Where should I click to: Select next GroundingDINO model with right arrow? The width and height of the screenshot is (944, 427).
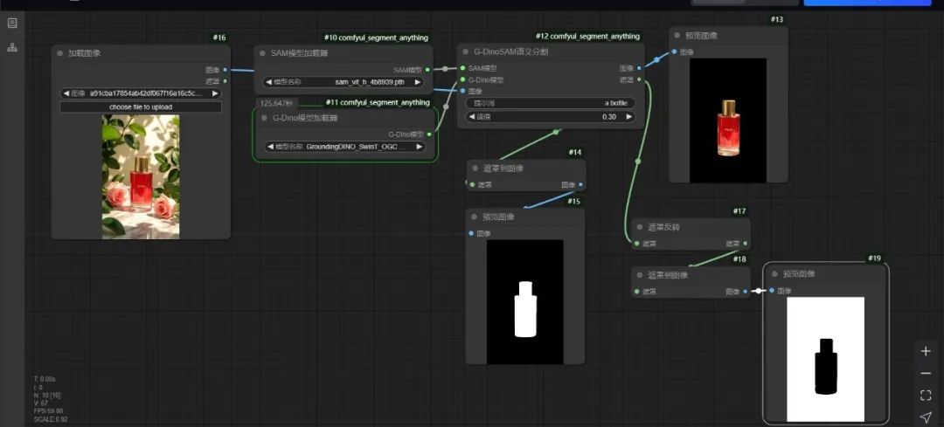pos(419,147)
